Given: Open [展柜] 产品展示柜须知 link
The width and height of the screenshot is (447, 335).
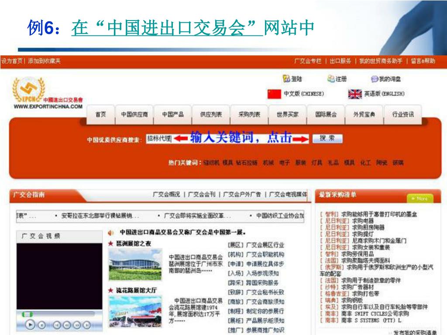Looking at the screenshot, I should pyautogui.click(x=256, y=321).
